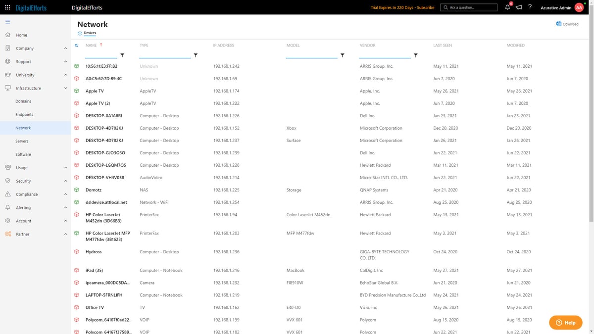Expand the Usage sidebar section chevron
This screenshot has width=594, height=334.
pos(66,168)
